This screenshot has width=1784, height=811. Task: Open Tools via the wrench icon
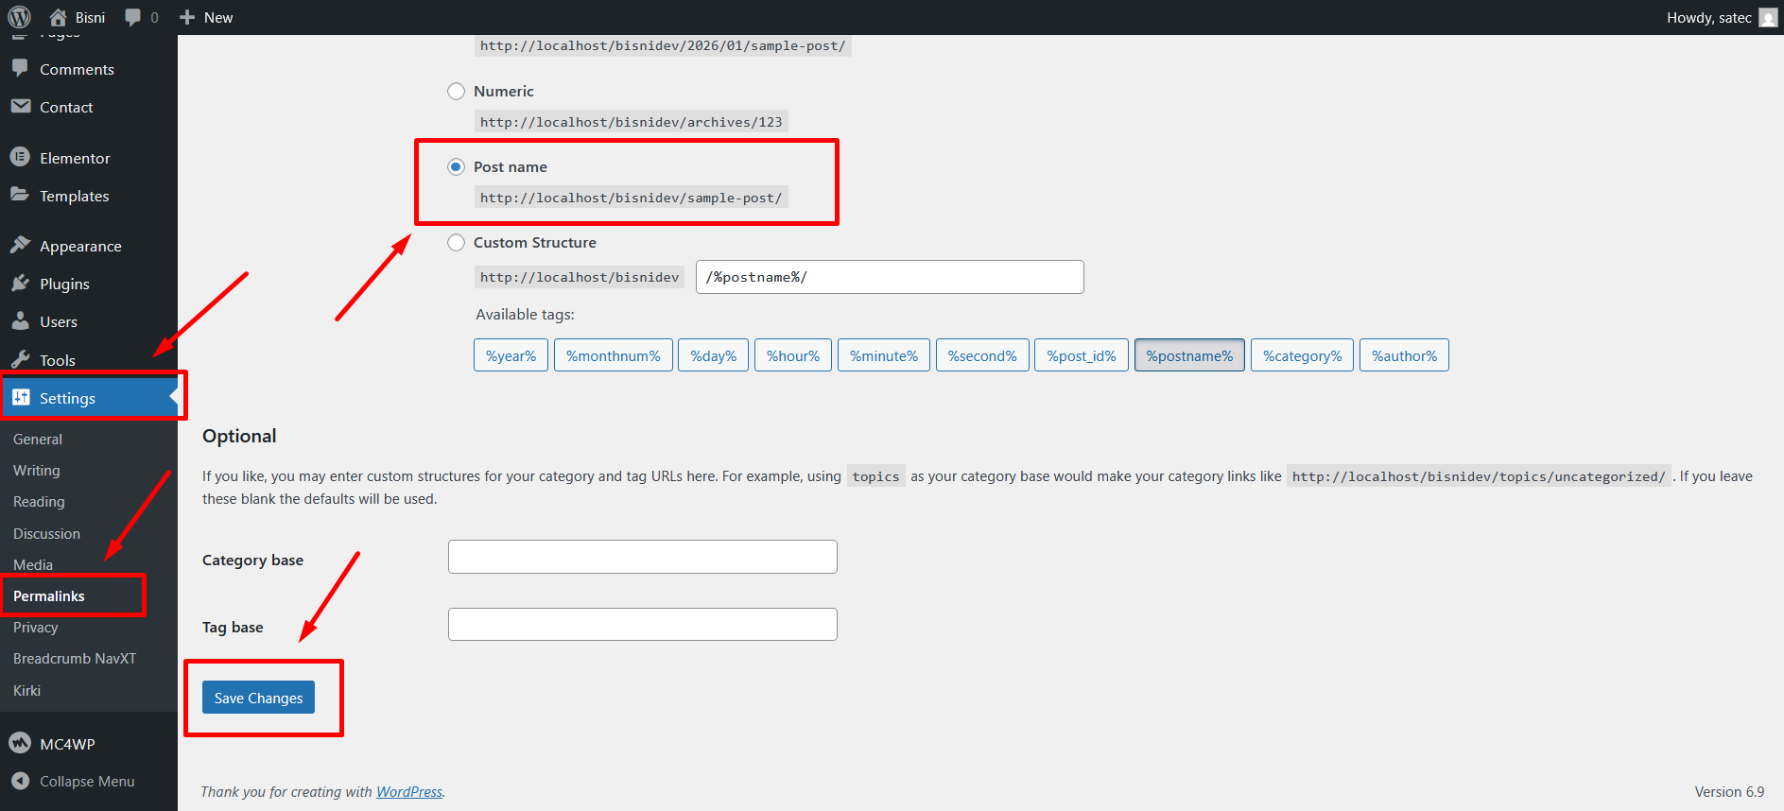(x=20, y=359)
